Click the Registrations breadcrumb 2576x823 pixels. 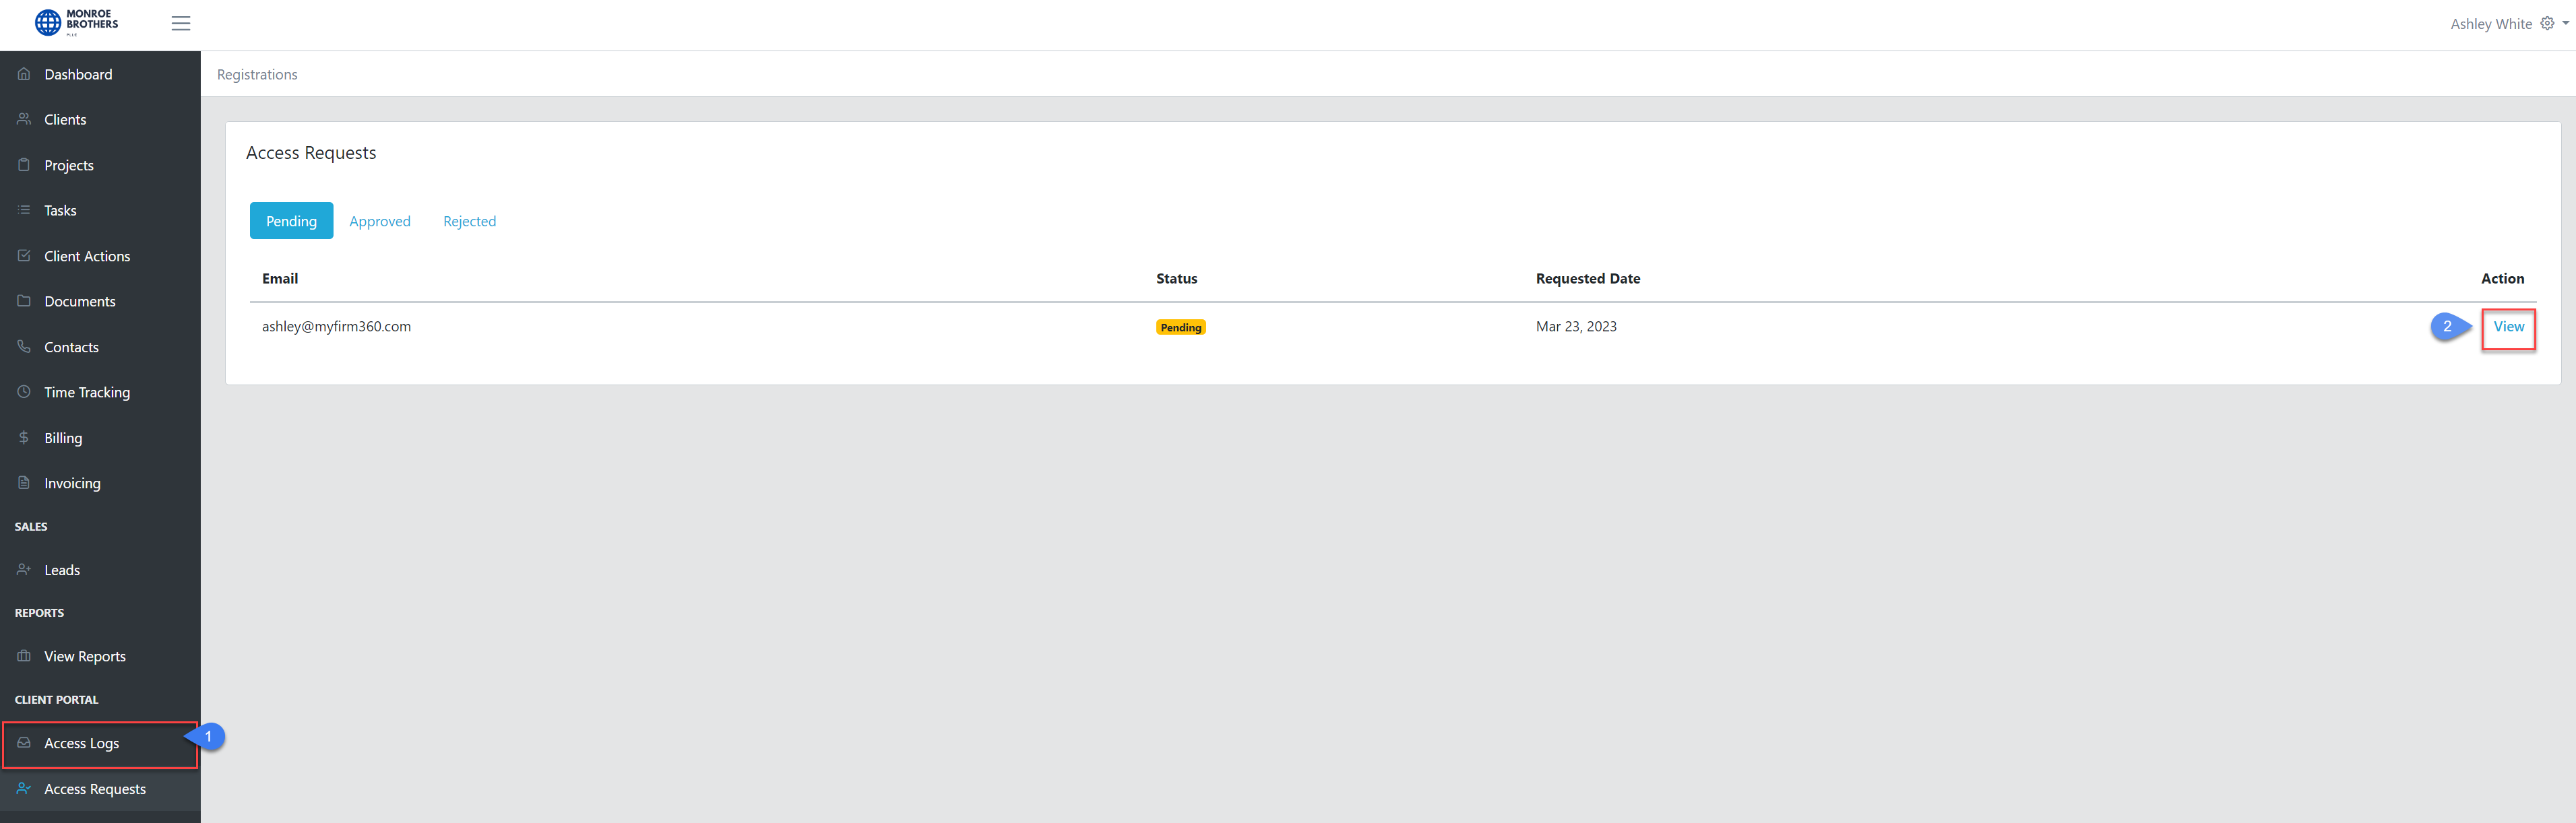click(x=257, y=74)
